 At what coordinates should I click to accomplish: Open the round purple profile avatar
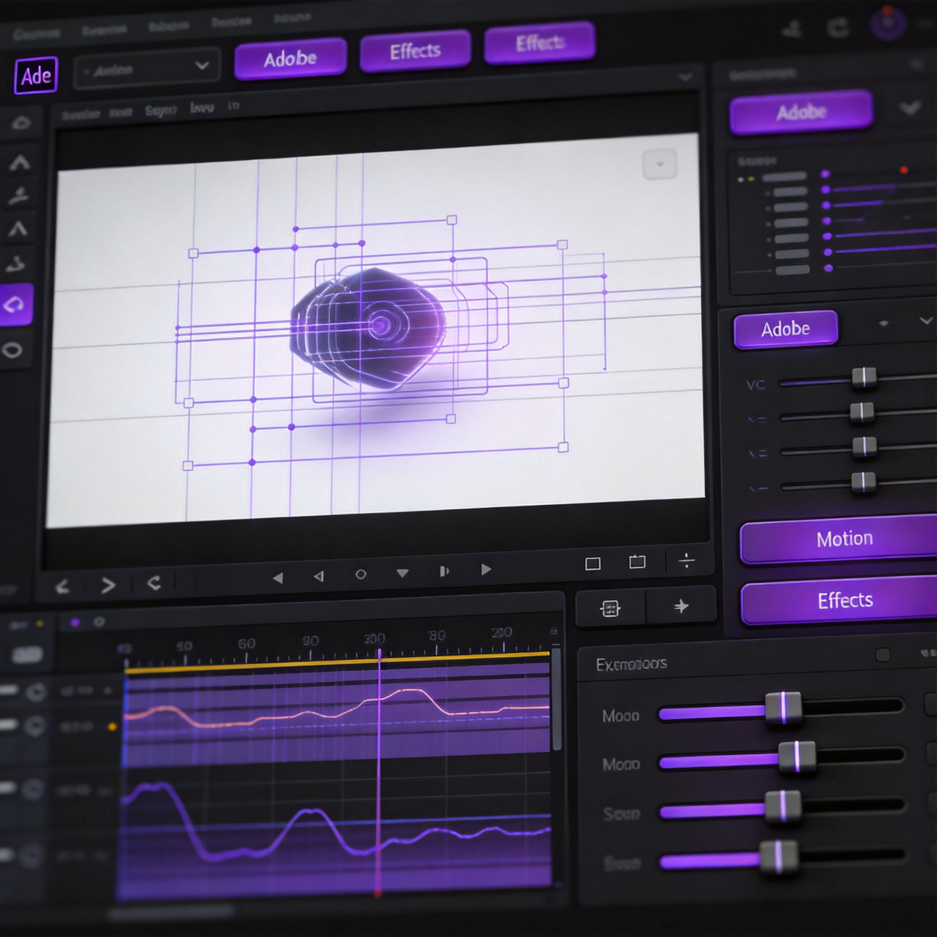click(x=888, y=23)
